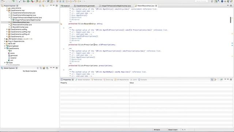Expand the PrescriptionEntryImpl.java node
234x132 pixels.
[x=9, y=25]
